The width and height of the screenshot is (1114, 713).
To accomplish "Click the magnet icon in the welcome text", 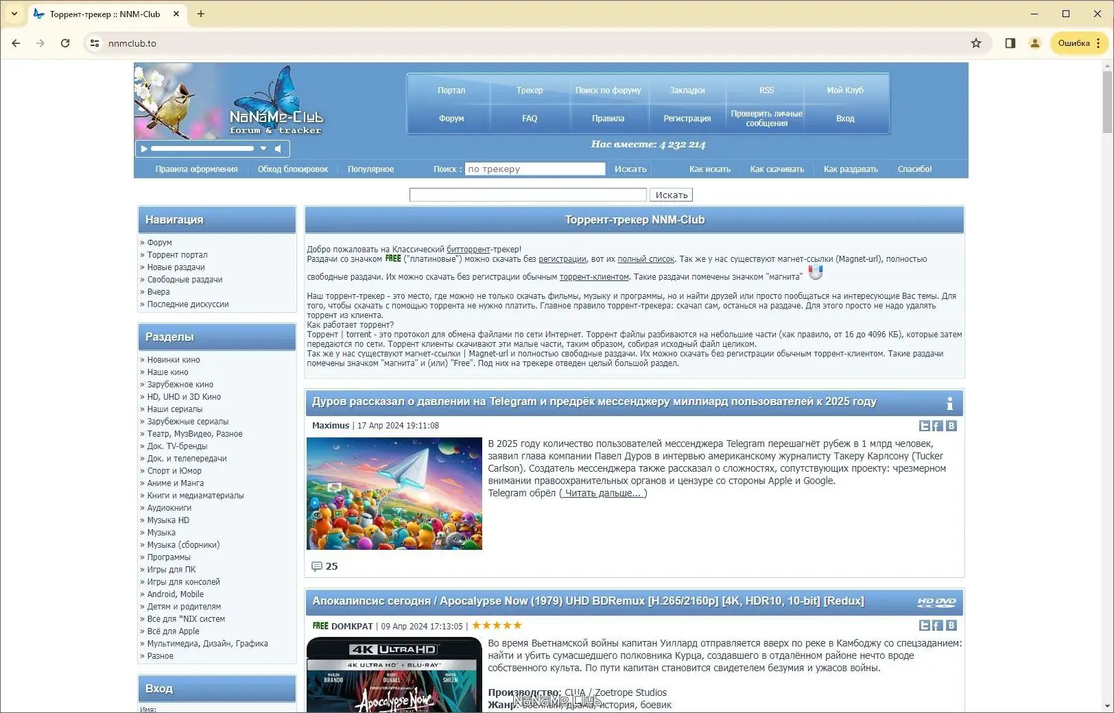I will click(815, 272).
